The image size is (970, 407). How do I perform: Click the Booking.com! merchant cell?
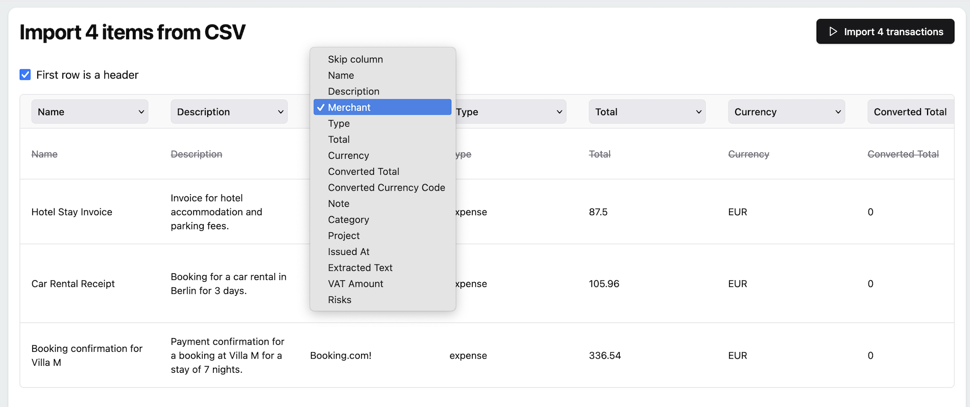(x=341, y=355)
